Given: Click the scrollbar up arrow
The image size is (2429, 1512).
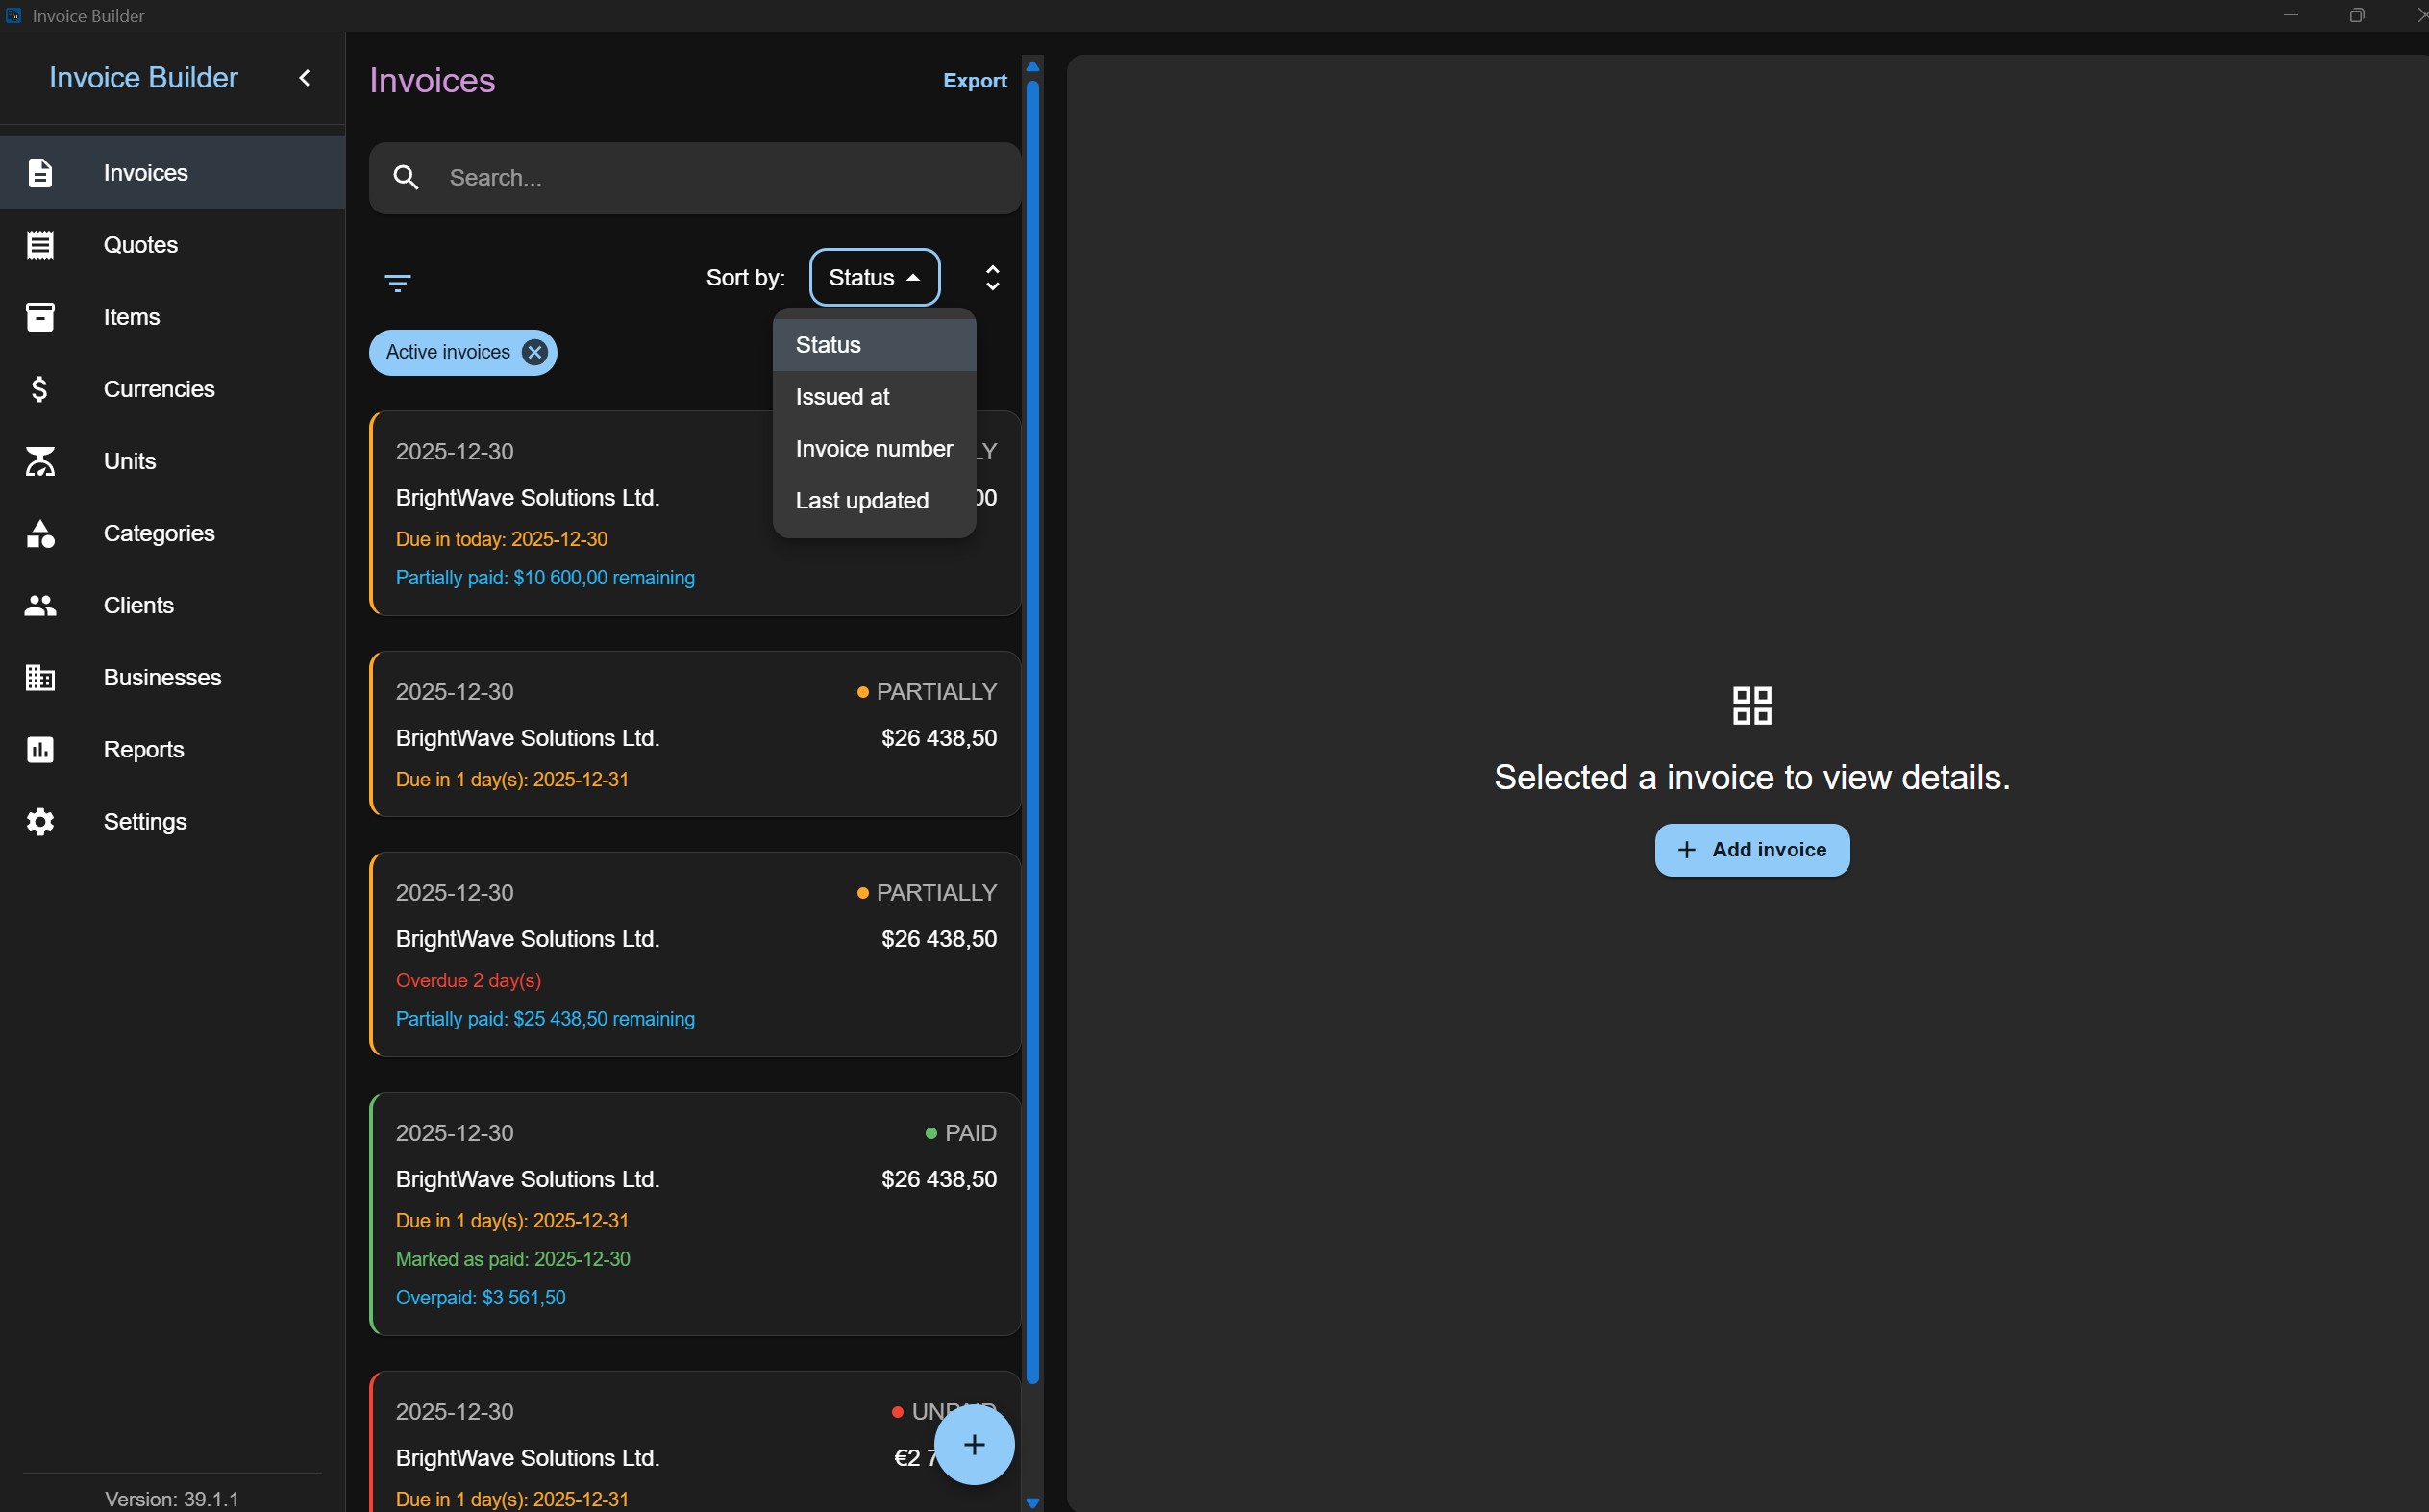Looking at the screenshot, I should click(x=1033, y=66).
